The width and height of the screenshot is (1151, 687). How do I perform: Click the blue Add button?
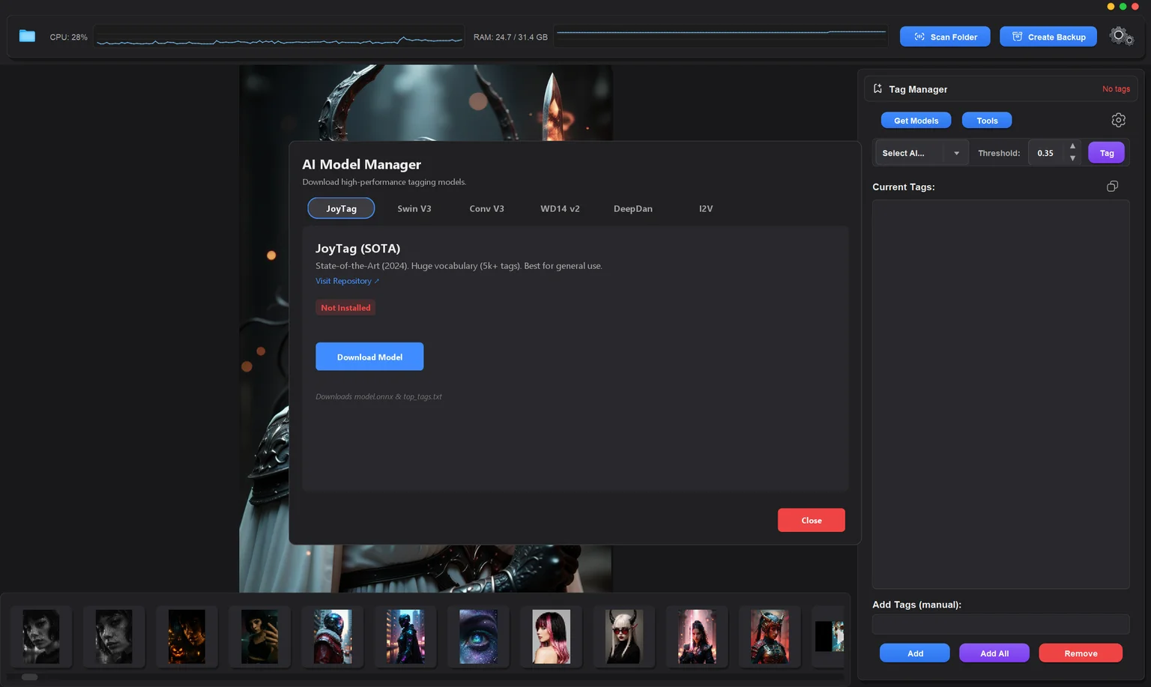pos(914,653)
